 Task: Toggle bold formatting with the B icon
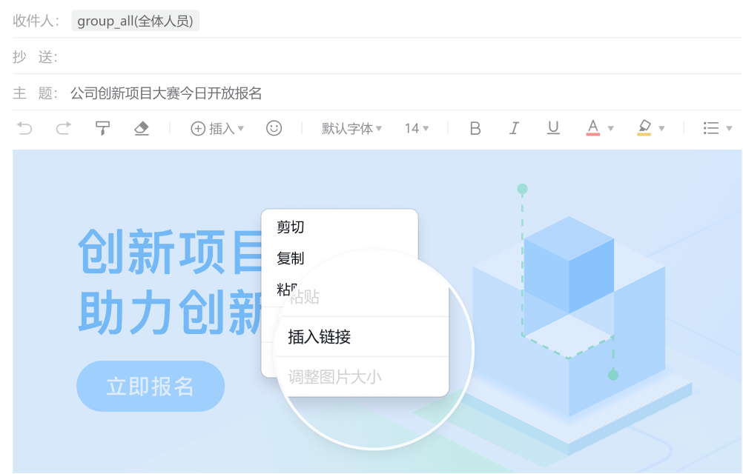[x=475, y=128]
